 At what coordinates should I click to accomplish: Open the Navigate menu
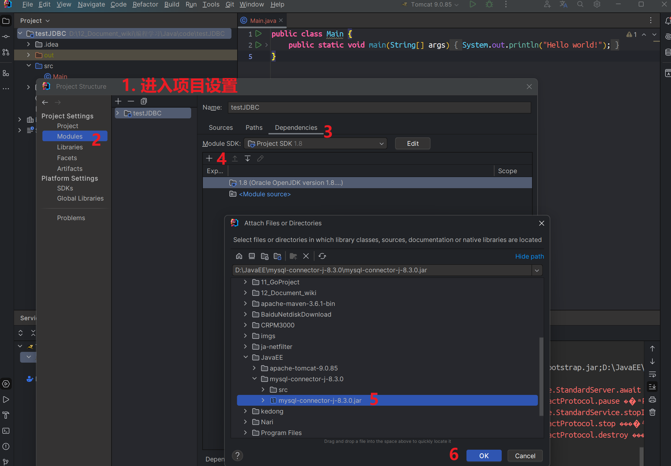click(x=91, y=5)
